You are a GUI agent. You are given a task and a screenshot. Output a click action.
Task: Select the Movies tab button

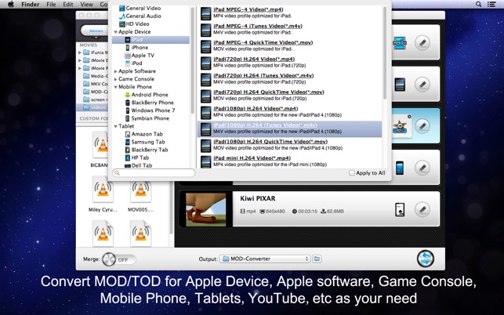pyautogui.click(x=96, y=31)
